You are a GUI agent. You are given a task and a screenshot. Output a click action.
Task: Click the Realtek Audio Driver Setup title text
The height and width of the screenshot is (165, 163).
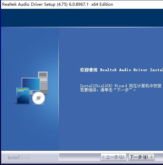57,4
